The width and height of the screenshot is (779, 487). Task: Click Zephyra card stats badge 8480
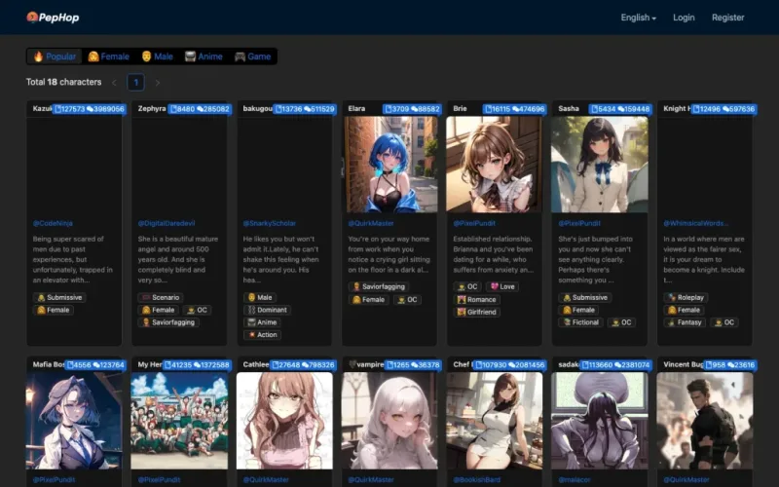pyautogui.click(x=200, y=109)
